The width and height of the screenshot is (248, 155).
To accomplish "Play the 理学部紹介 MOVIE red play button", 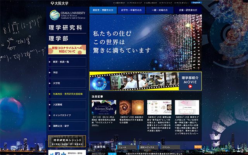I will (190, 86).
